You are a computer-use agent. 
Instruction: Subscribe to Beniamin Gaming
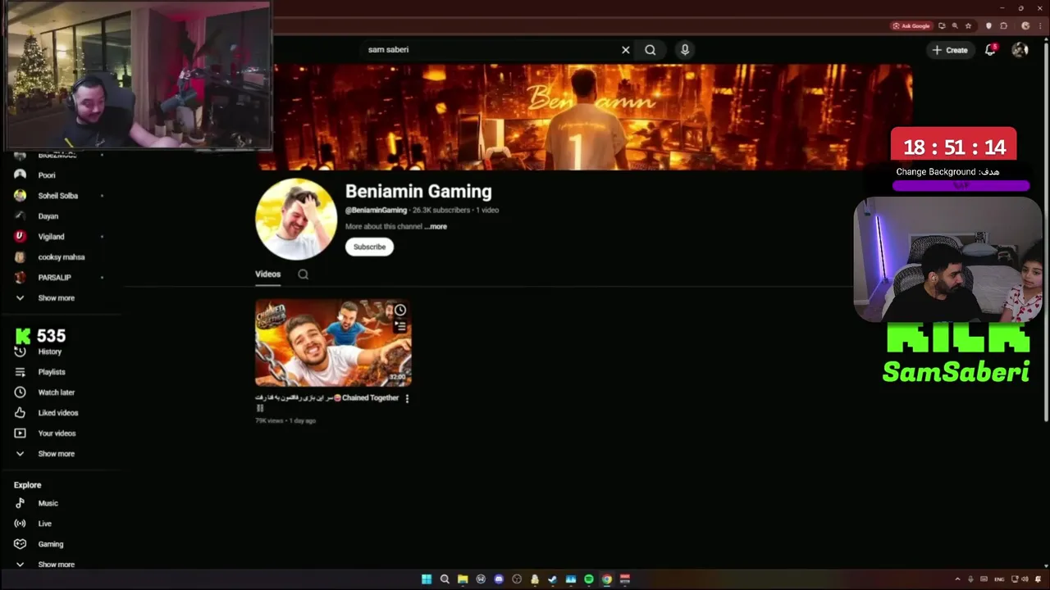(x=369, y=247)
